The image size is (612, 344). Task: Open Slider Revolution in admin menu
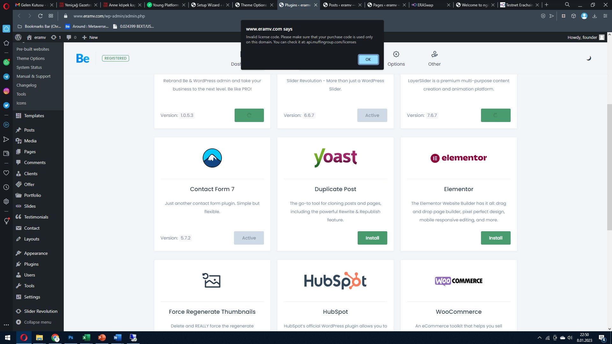tap(41, 311)
